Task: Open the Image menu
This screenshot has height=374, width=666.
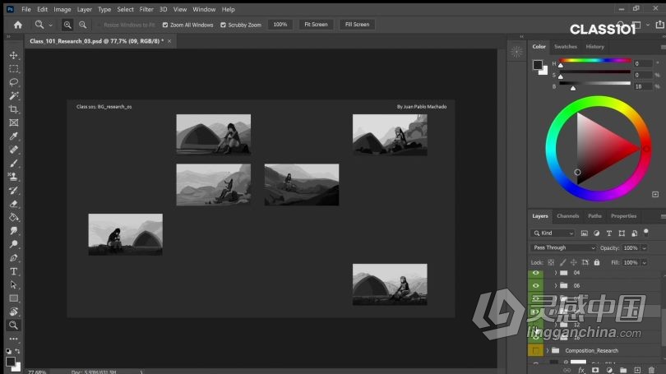Action: 62,9
